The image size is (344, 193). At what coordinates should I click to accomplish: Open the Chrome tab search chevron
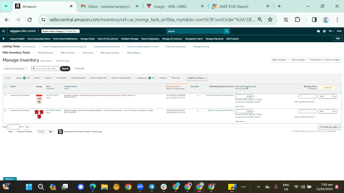pyautogui.click(x=6, y=6)
